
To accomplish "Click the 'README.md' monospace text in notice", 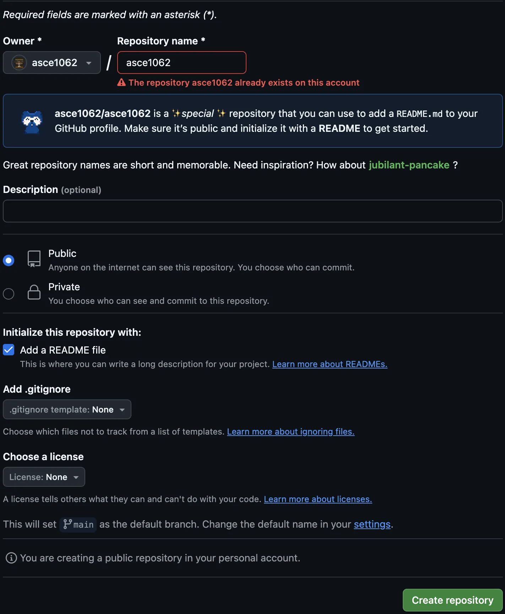I will pyautogui.click(x=419, y=114).
